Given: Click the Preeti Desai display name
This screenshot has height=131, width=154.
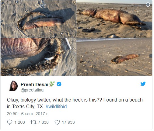Looking at the screenshot, I should click(34, 84).
